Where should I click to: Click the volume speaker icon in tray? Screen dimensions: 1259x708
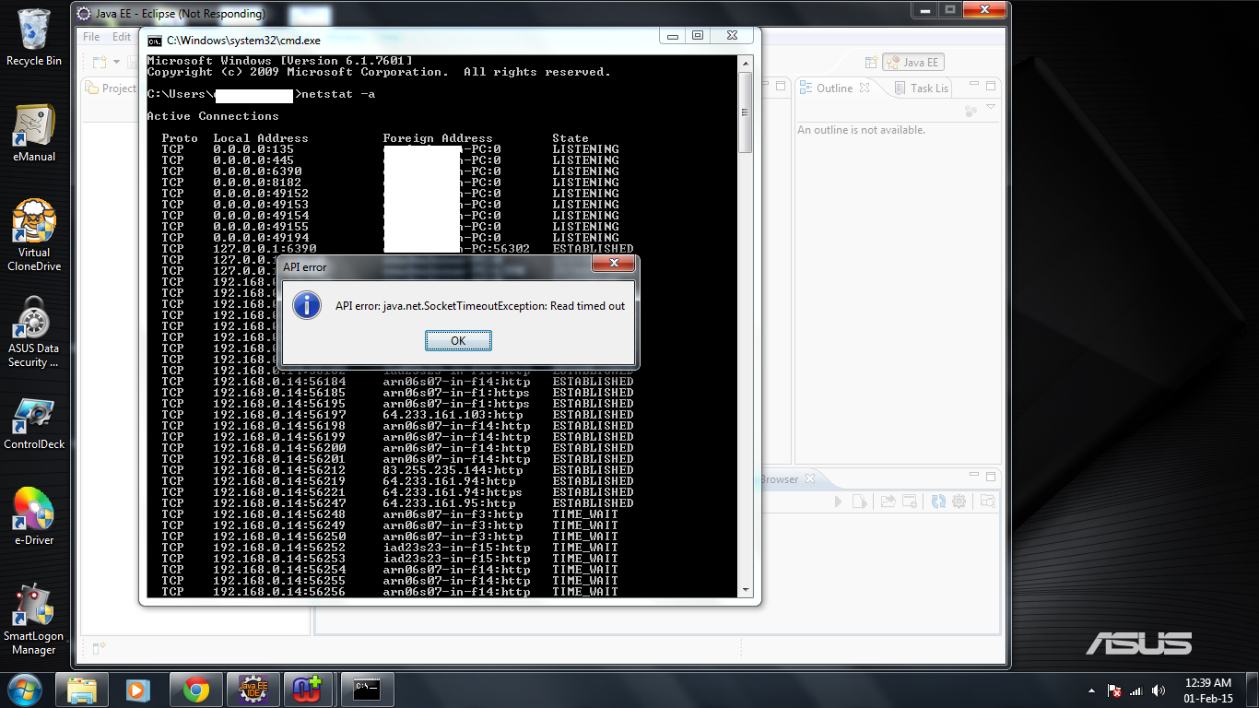pyautogui.click(x=1158, y=690)
